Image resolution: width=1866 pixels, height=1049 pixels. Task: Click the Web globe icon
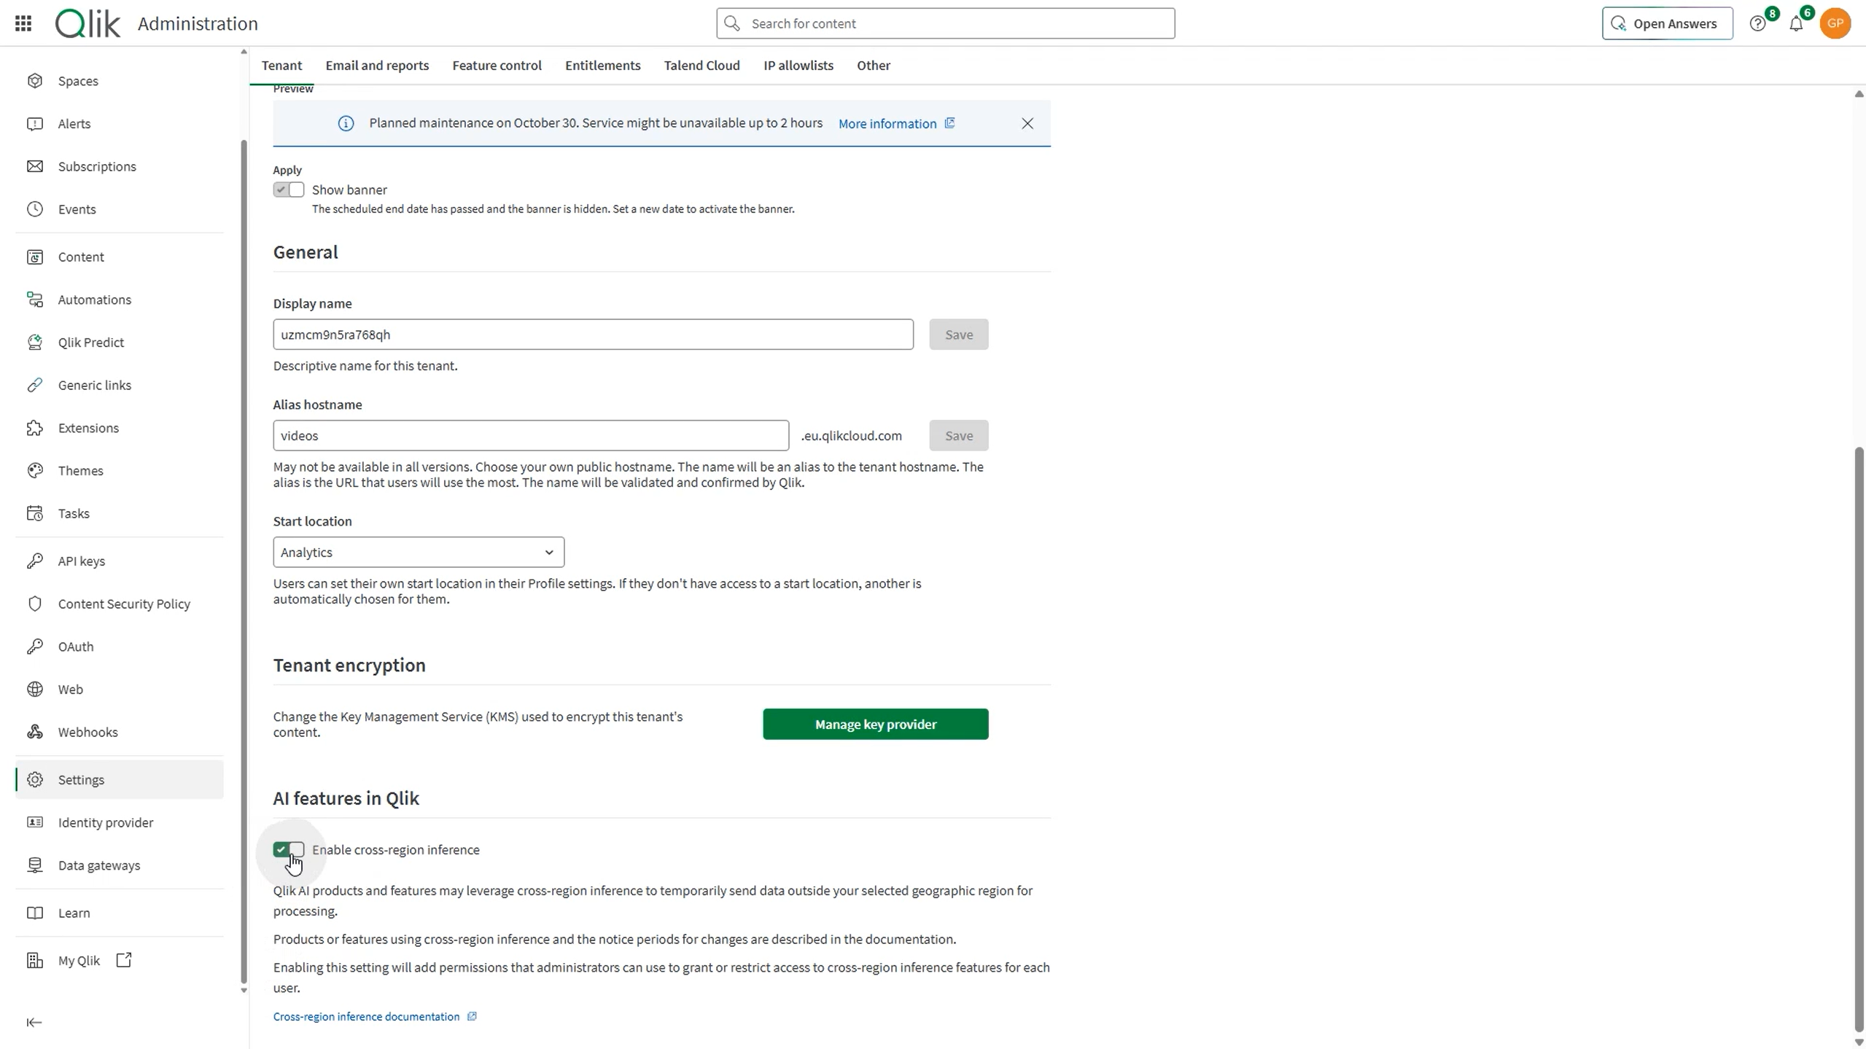click(x=35, y=690)
